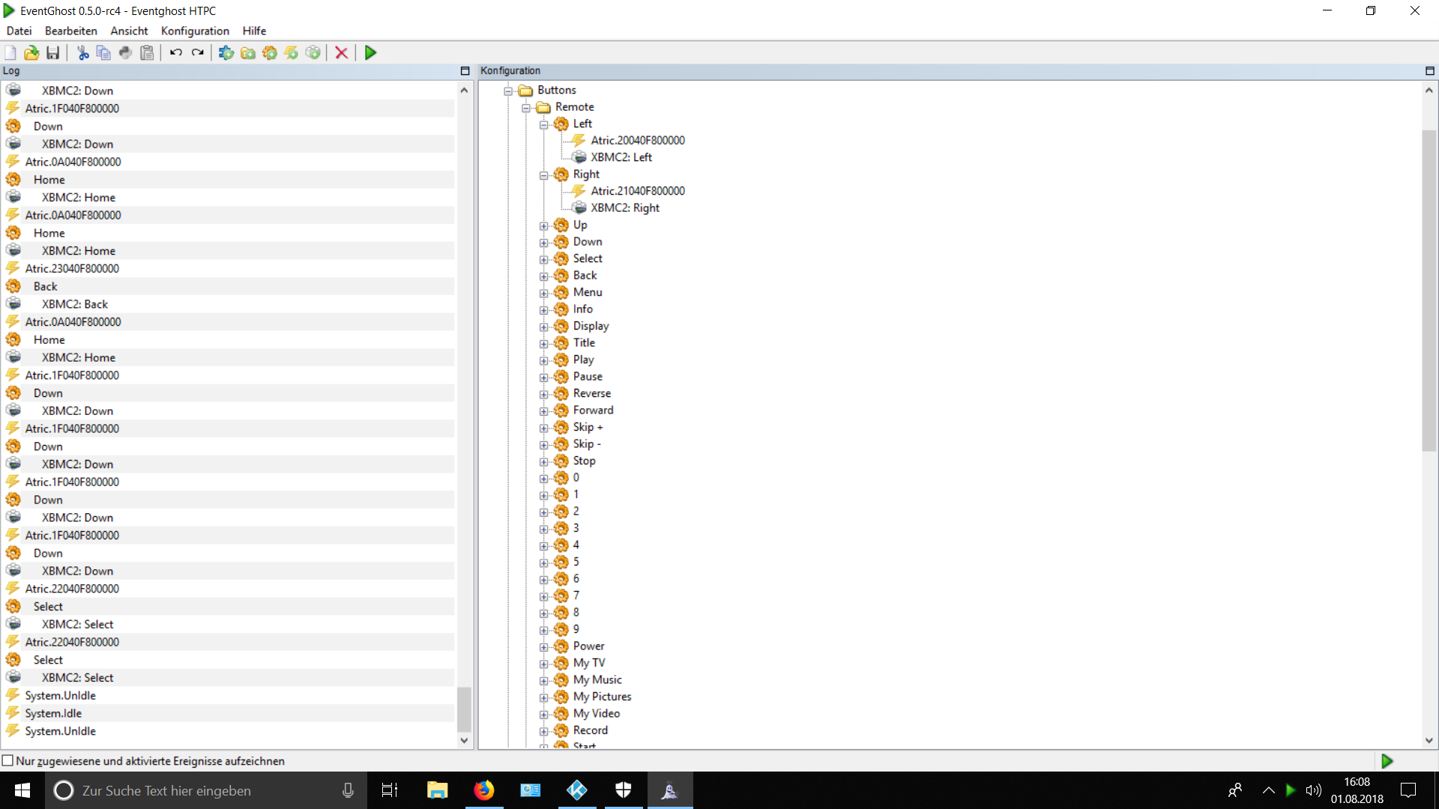1439x809 pixels.
Task: Click the Python copy-as-script icon
Action: 125,52
